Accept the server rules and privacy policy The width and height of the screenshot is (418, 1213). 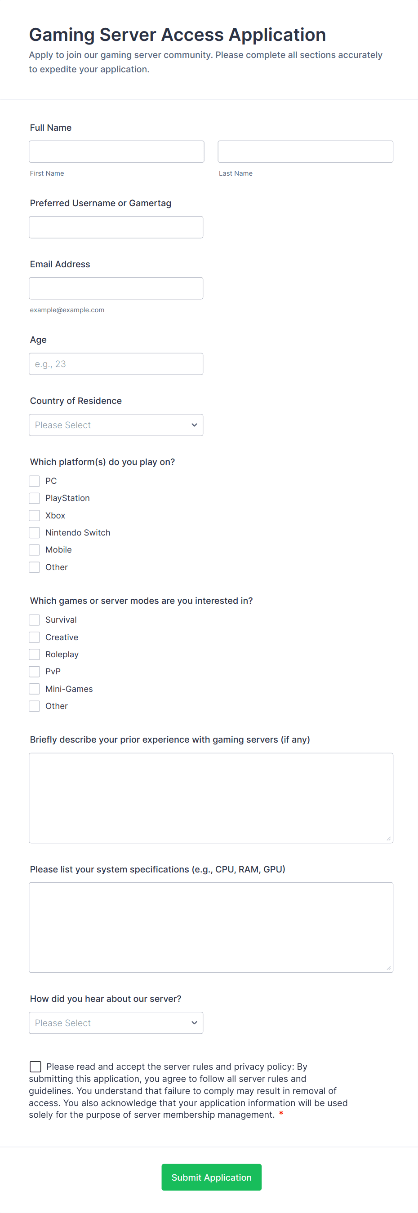pos(36,1067)
